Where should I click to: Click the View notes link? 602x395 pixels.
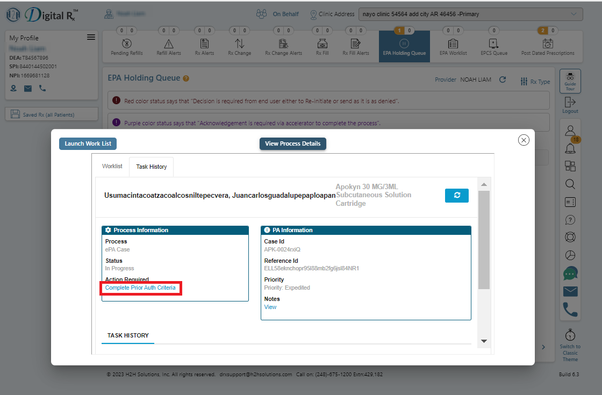point(270,307)
